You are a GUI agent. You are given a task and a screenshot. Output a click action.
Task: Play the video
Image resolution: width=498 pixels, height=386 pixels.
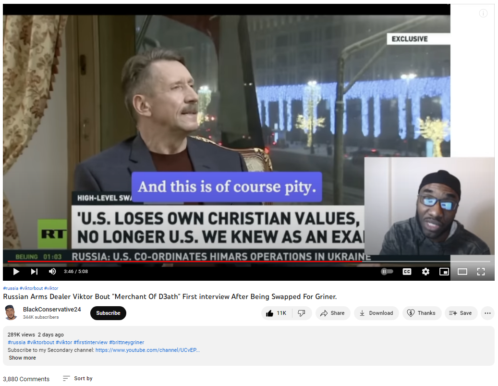point(16,271)
